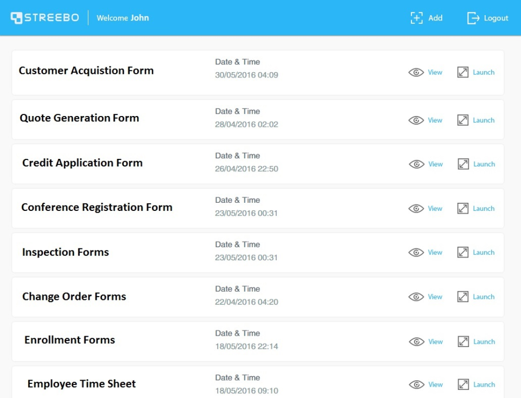Click eye icon for Conference Registration Form
This screenshot has width=521, height=398.
click(x=416, y=208)
